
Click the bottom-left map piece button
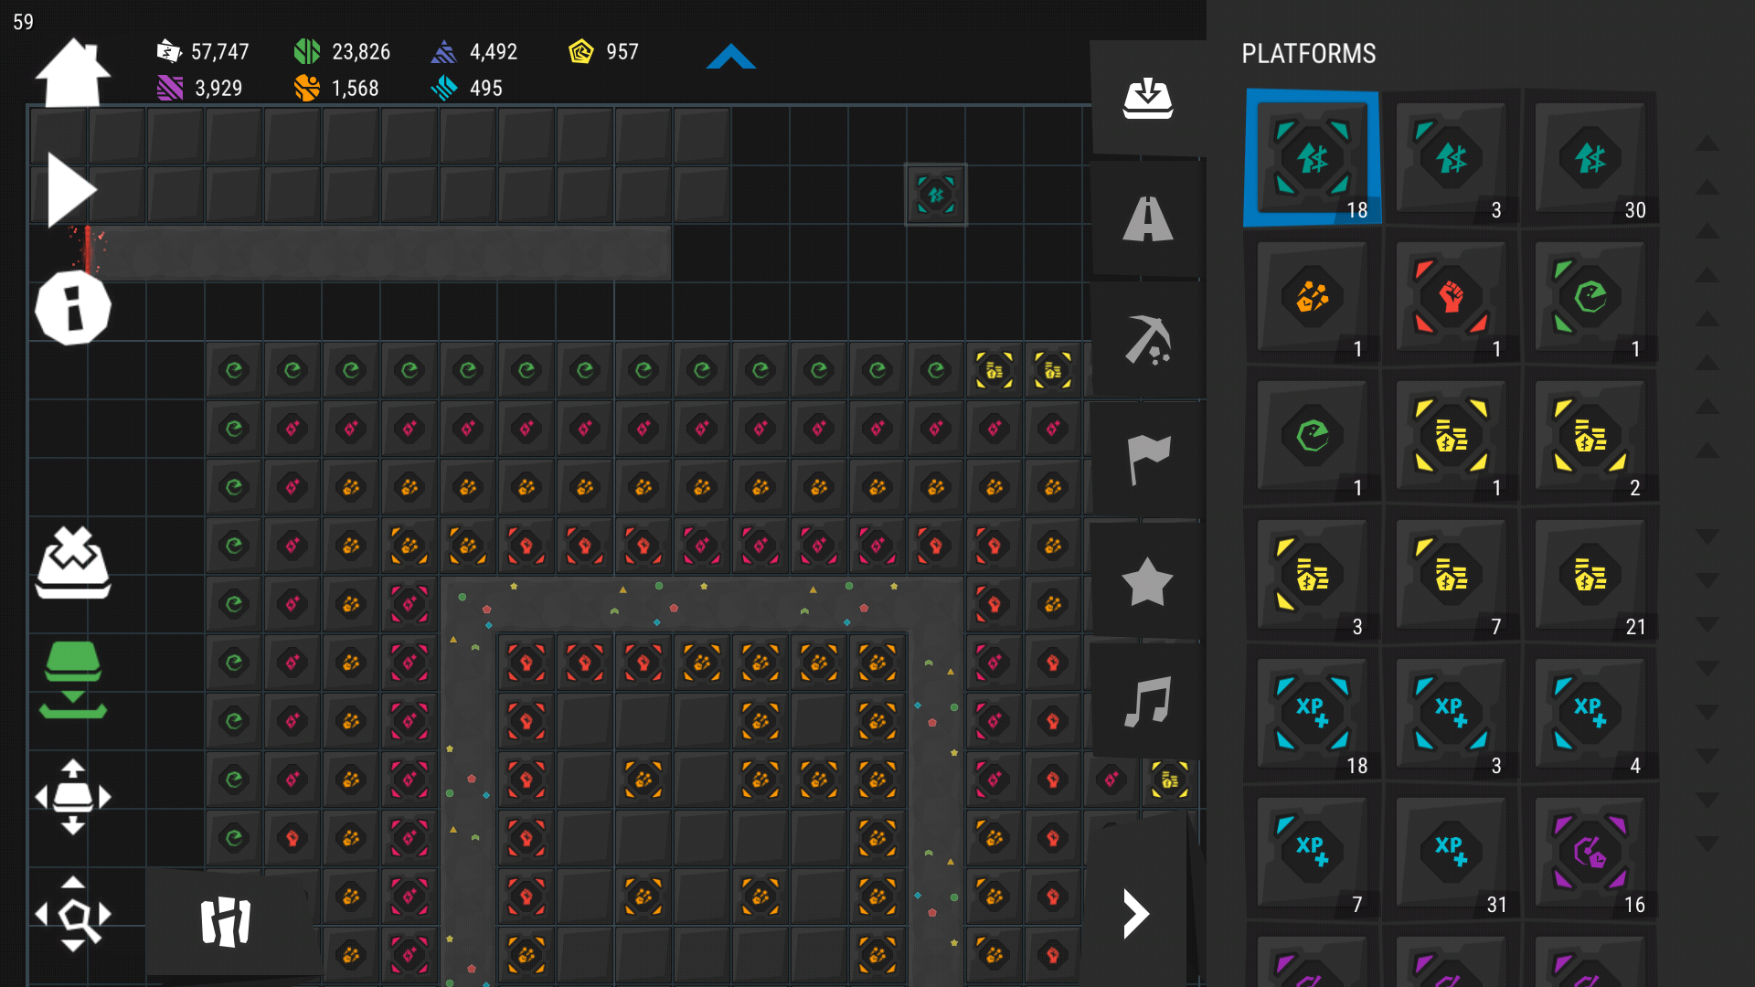click(x=225, y=921)
